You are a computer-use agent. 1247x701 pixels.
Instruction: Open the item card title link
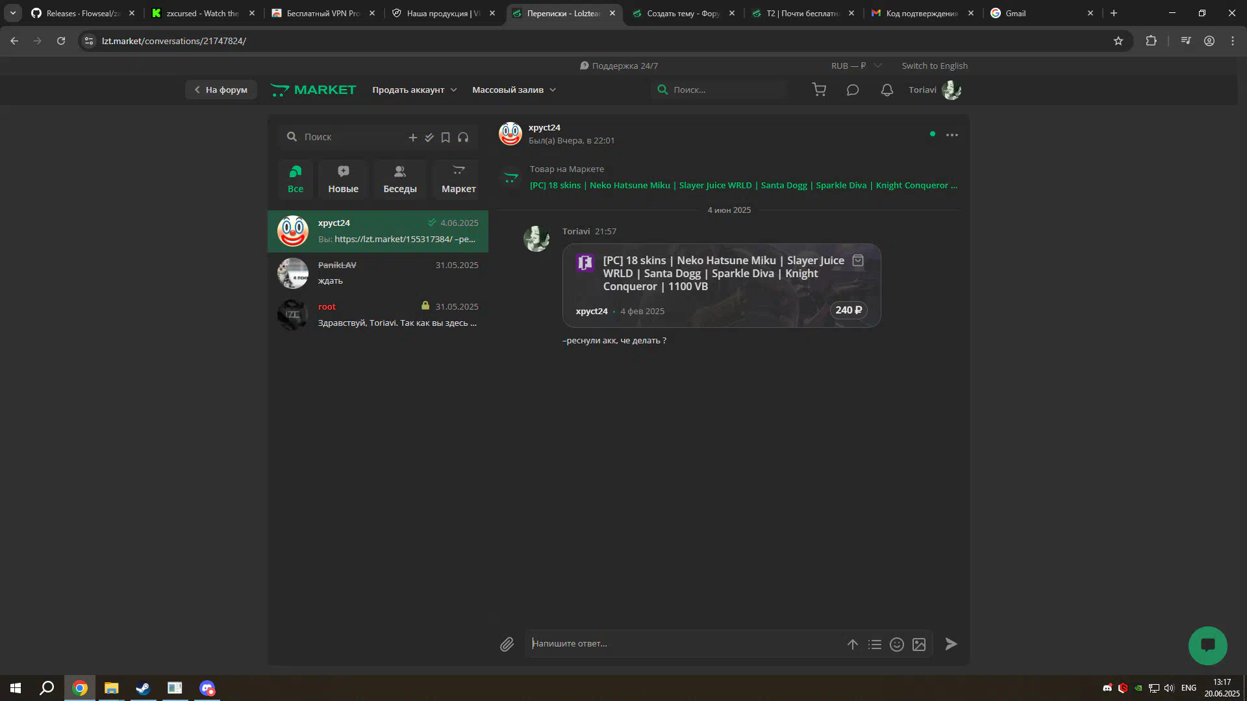724,273
